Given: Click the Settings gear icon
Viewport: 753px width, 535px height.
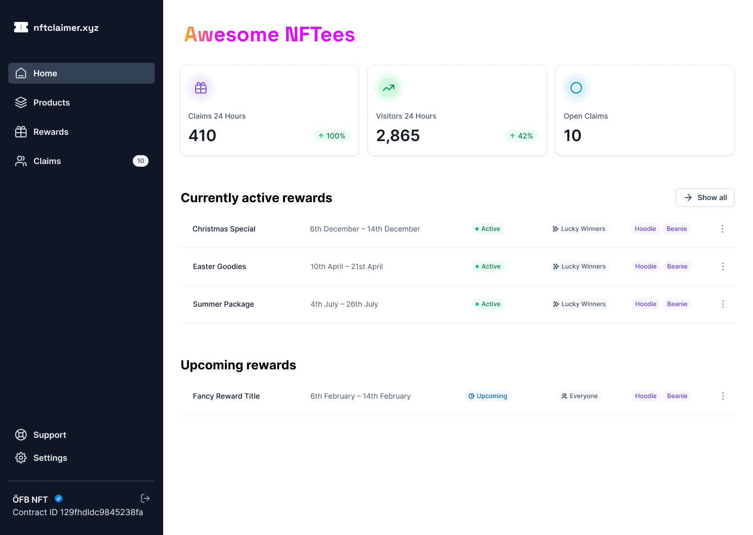Looking at the screenshot, I should tap(21, 458).
